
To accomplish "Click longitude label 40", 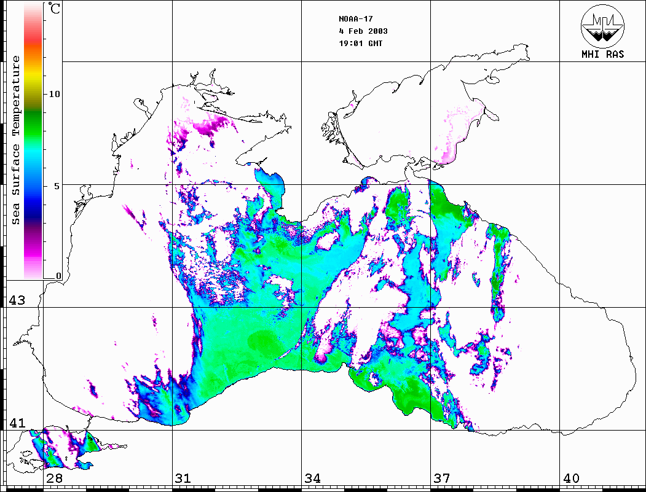I will click(570, 478).
